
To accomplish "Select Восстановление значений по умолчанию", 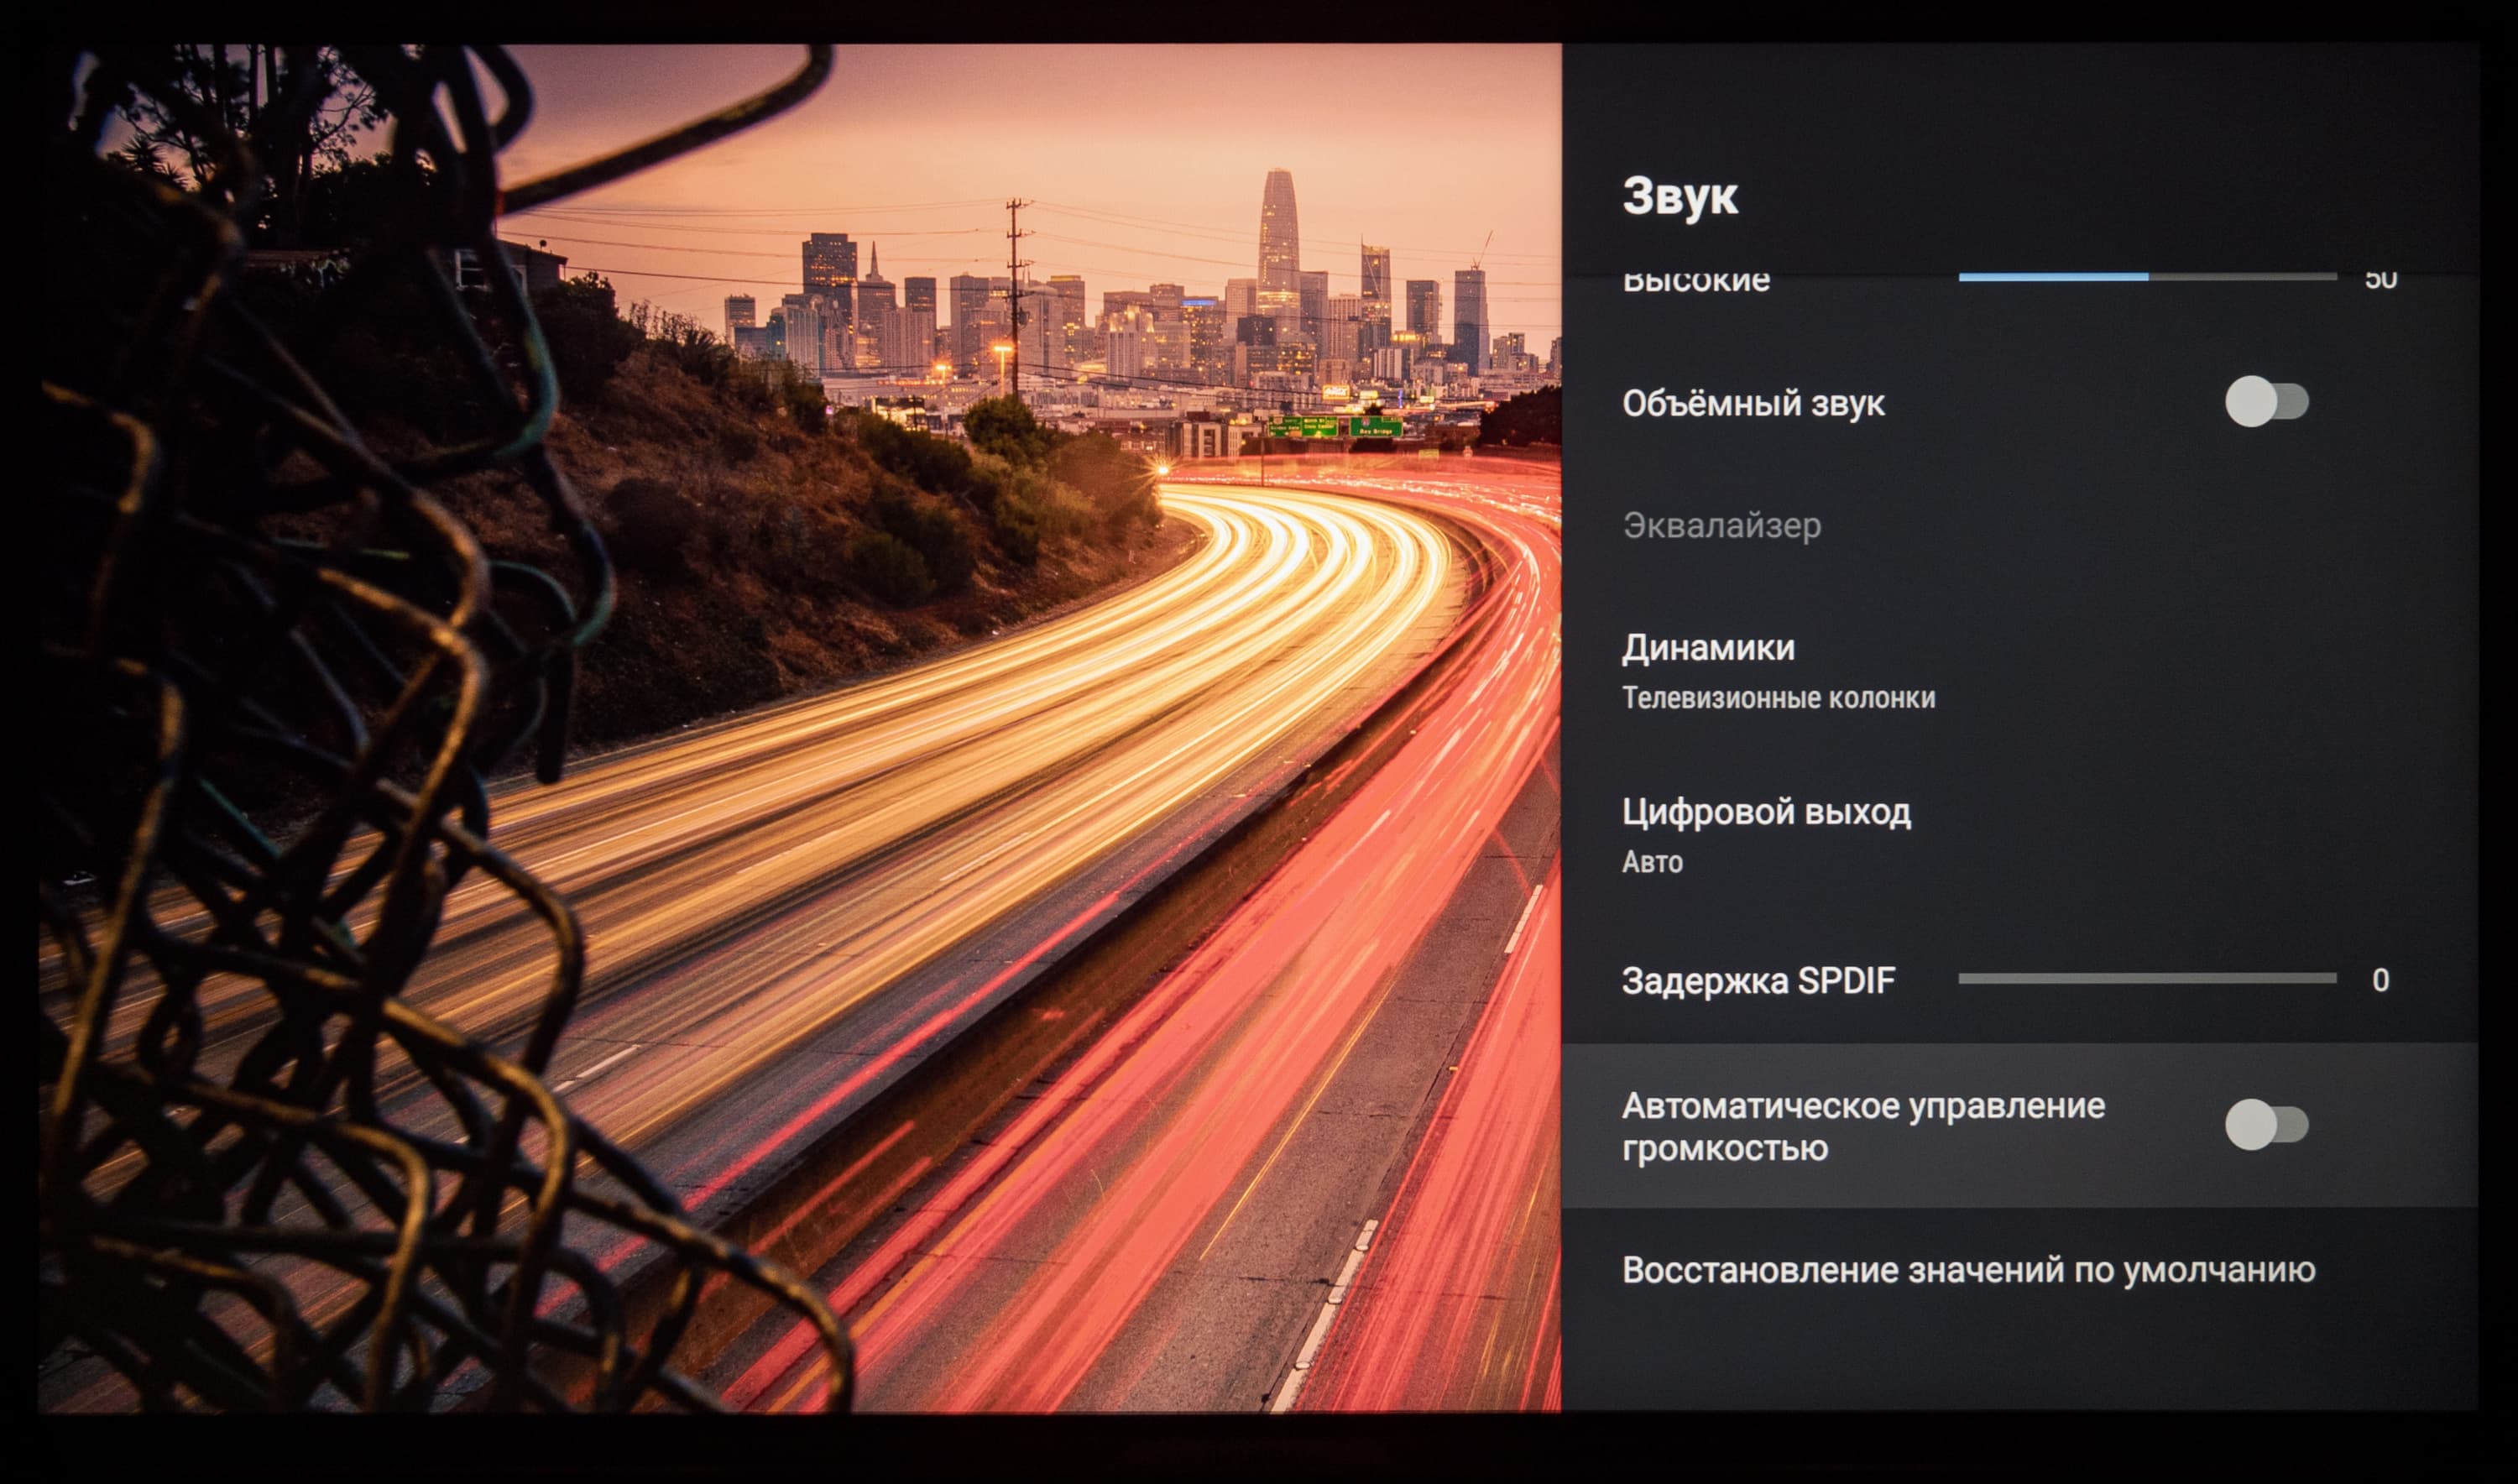I will tap(1968, 1270).
